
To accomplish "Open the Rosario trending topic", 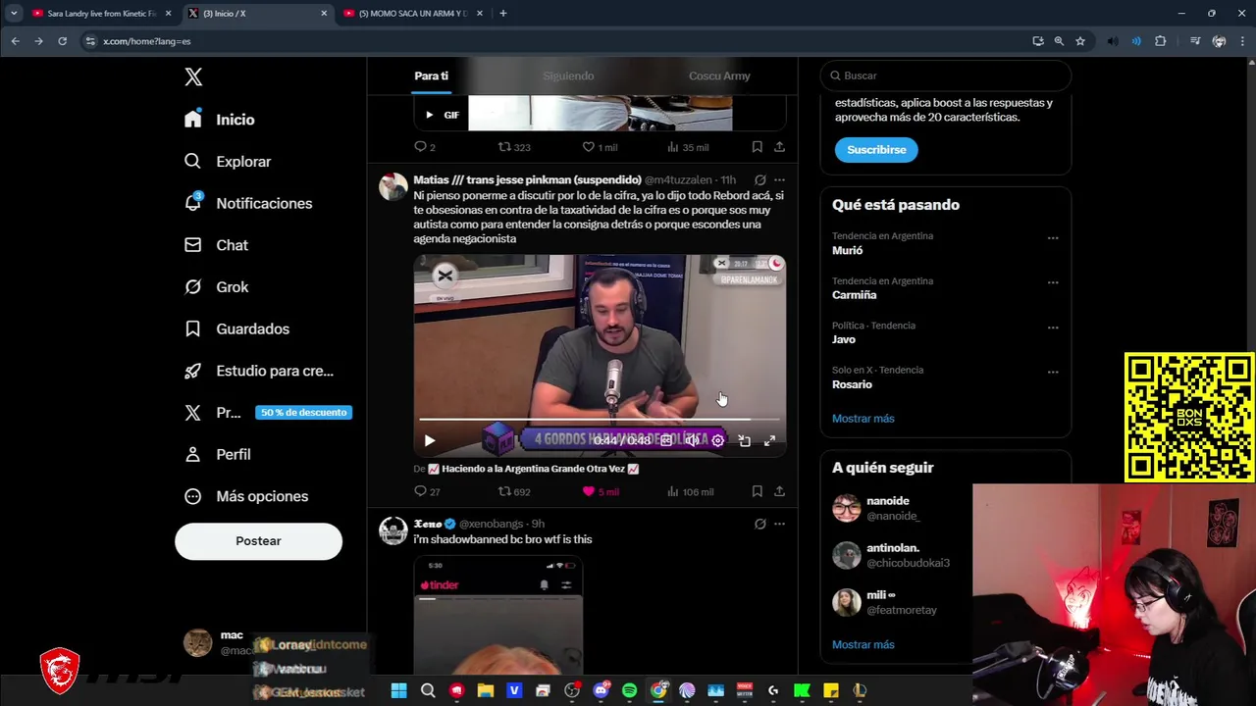I will click(x=852, y=384).
